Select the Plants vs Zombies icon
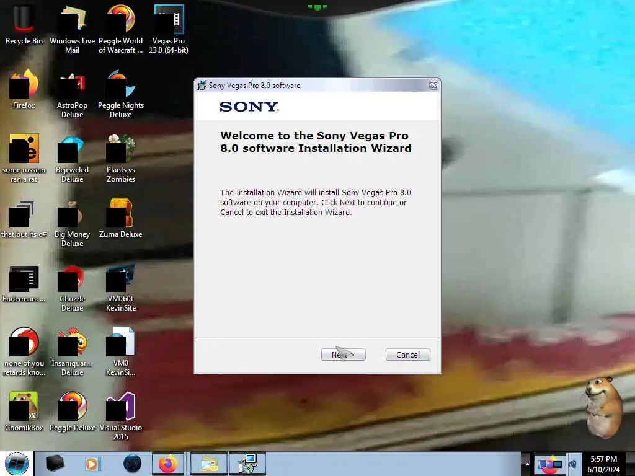 point(121,158)
